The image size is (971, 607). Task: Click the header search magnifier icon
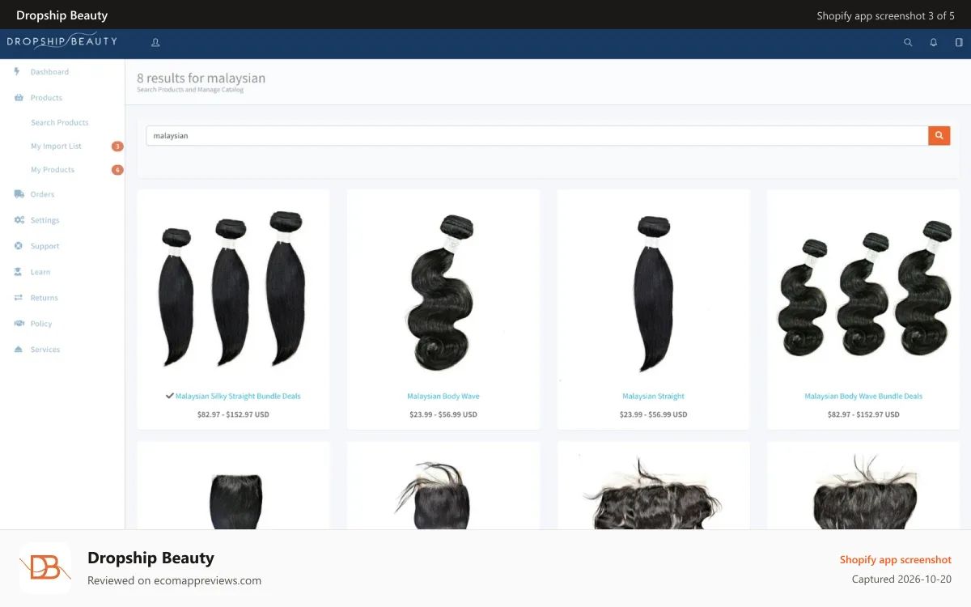coord(908,43)
